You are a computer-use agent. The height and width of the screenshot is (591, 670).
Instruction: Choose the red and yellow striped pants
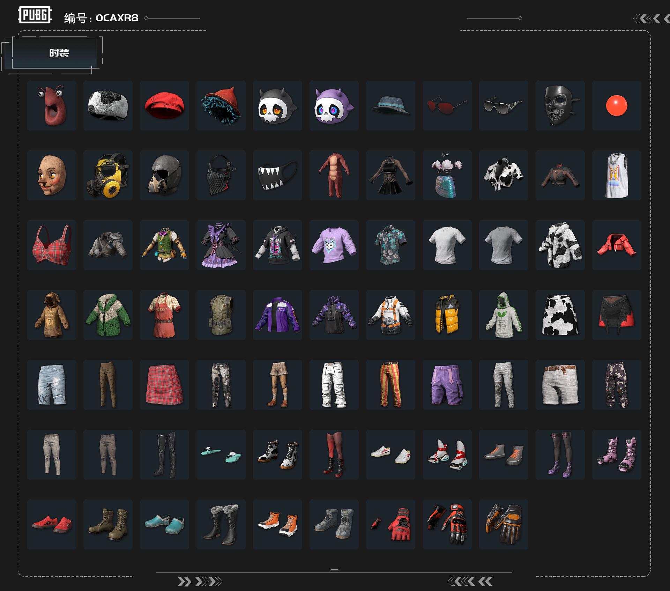[x=390, y=385]
